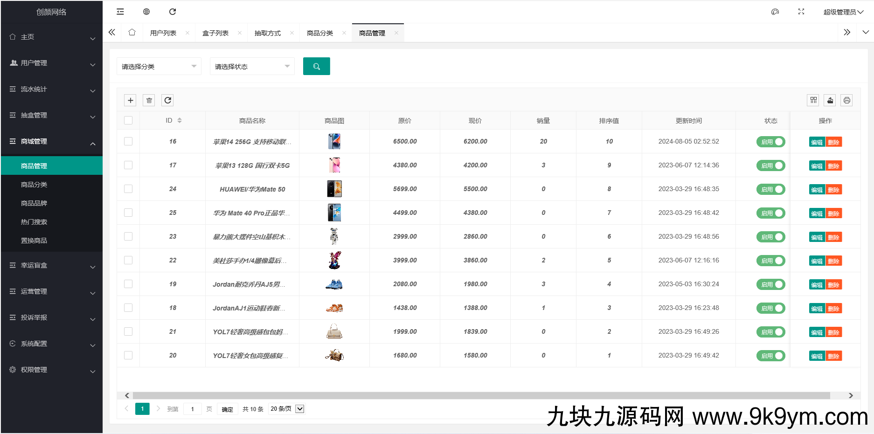
Task: Expand the 幸运盲盒 sidebar menu
Action: coord(34,265)
